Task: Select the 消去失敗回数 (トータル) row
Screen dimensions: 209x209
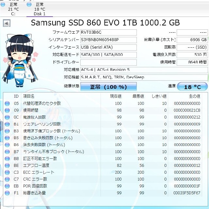Action: coord(44,145)
